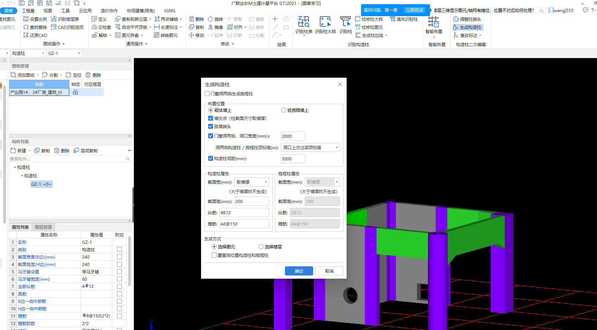This screenshot has height=330, width=597.
Task: Switch to the 图层管理 tab
Action: click(x=43, y=227)
